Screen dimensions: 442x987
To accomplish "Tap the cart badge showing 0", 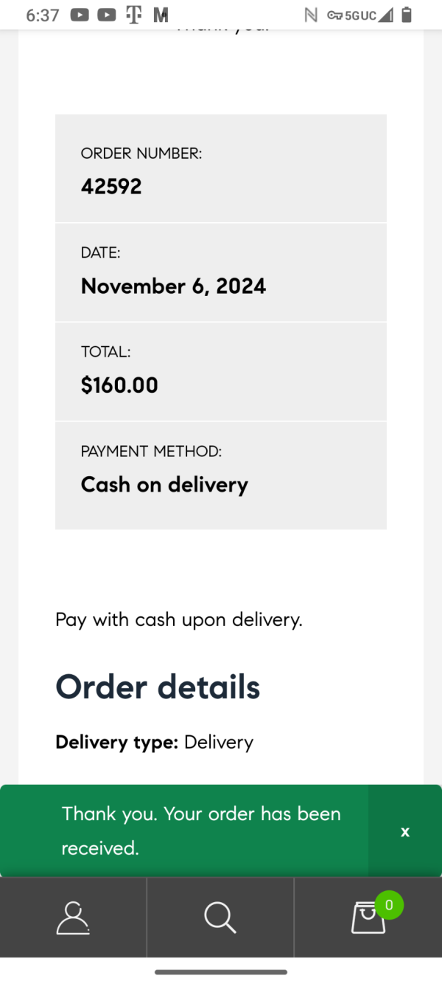I will click(x=388, y=905).
